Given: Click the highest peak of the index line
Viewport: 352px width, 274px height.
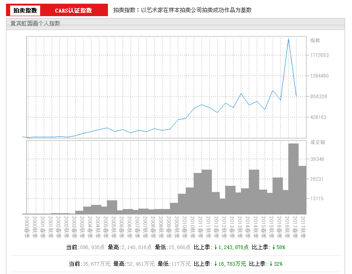Looking at the screenshot, I should coord(288,39).
